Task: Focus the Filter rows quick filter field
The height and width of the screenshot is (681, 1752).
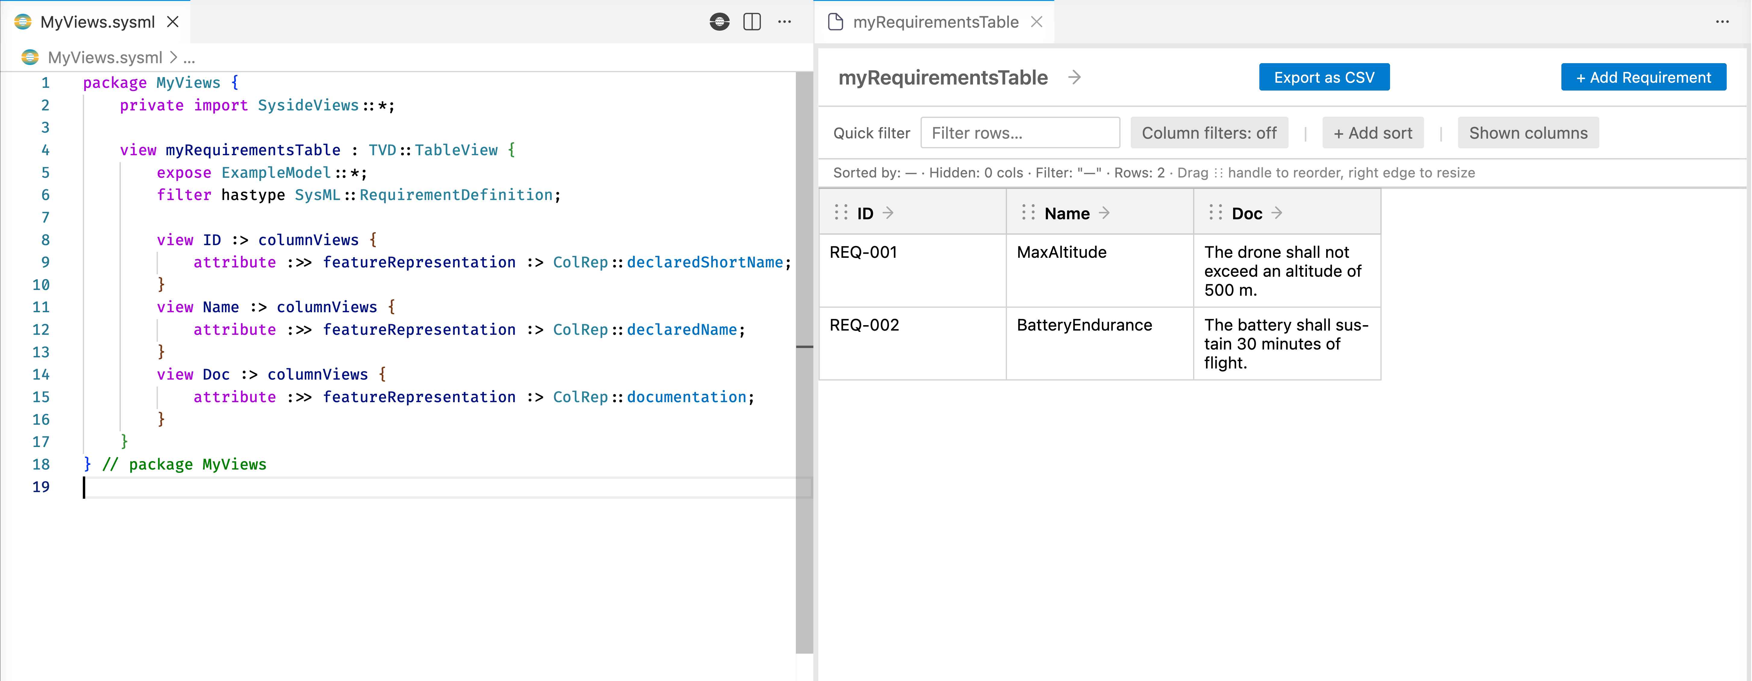Action: 1020,133
